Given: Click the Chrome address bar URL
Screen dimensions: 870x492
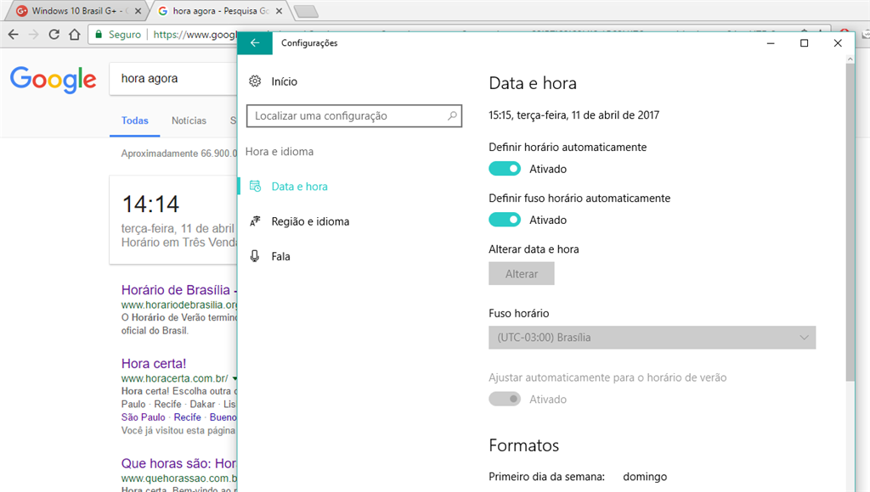Looking at the screenshot, I should [x=195, y=34].
